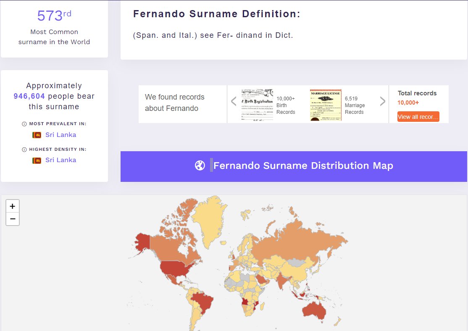This screenshot has height=331, width=468.
Task: Click globe icon in Distribution Map banner
Action: point(200,165)
